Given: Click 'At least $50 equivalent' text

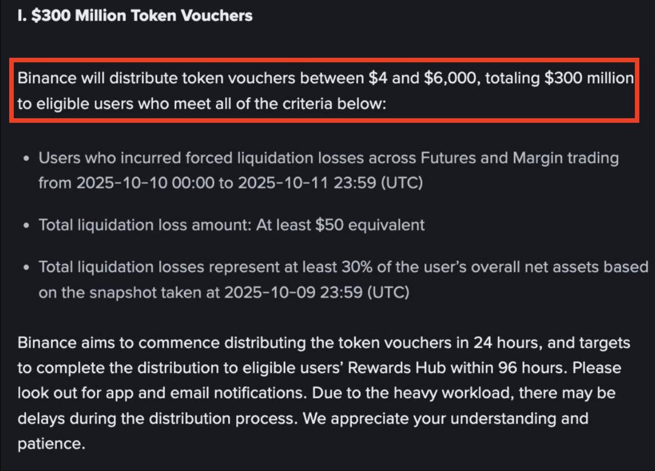Looking at the screenshot, I should (x=339, y=225).
